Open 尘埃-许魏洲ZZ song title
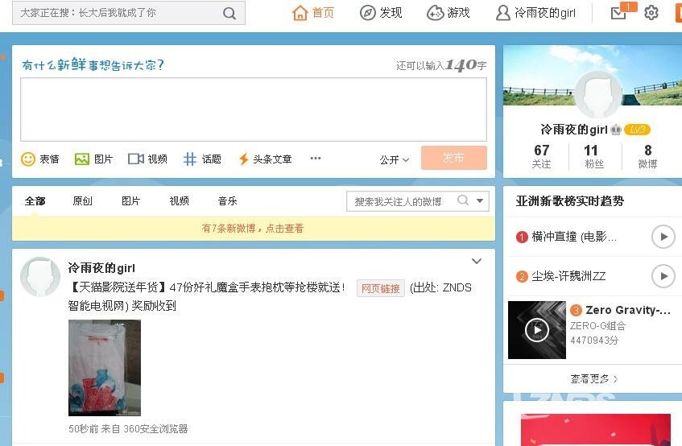The width and height of the screenshot is (682, 446). [568, 276]
